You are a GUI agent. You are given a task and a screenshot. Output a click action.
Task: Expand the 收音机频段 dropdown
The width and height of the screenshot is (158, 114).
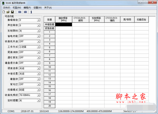tap(38, 95)
